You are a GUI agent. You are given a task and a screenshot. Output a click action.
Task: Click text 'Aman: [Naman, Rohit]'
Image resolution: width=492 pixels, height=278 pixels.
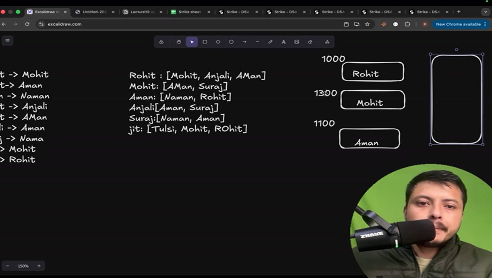coord(180,97)
